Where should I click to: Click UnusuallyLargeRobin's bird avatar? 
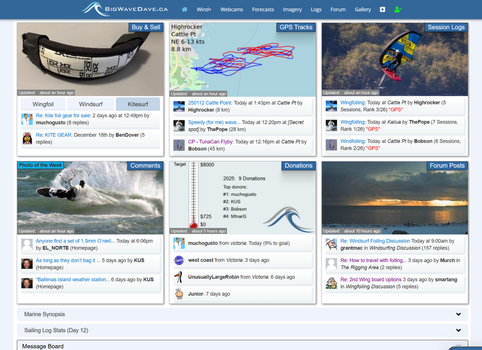(x=179, y=277)
